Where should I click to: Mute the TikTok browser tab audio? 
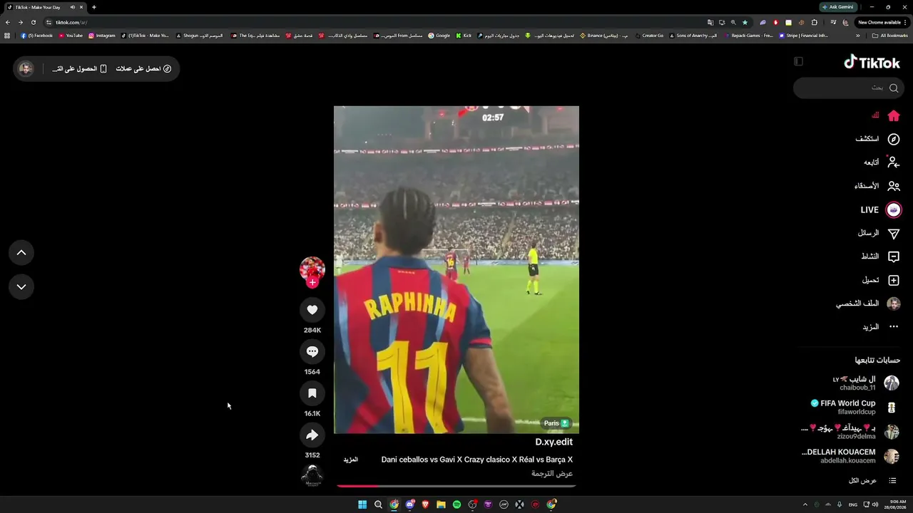pos(72,7)
